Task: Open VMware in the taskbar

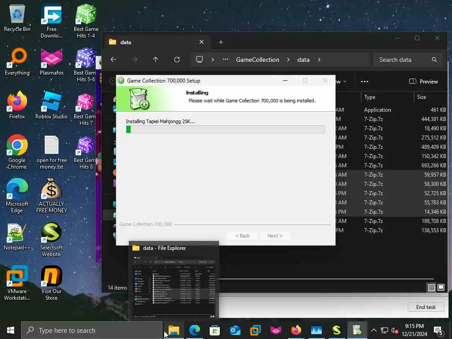Action: tap(256, 330)
